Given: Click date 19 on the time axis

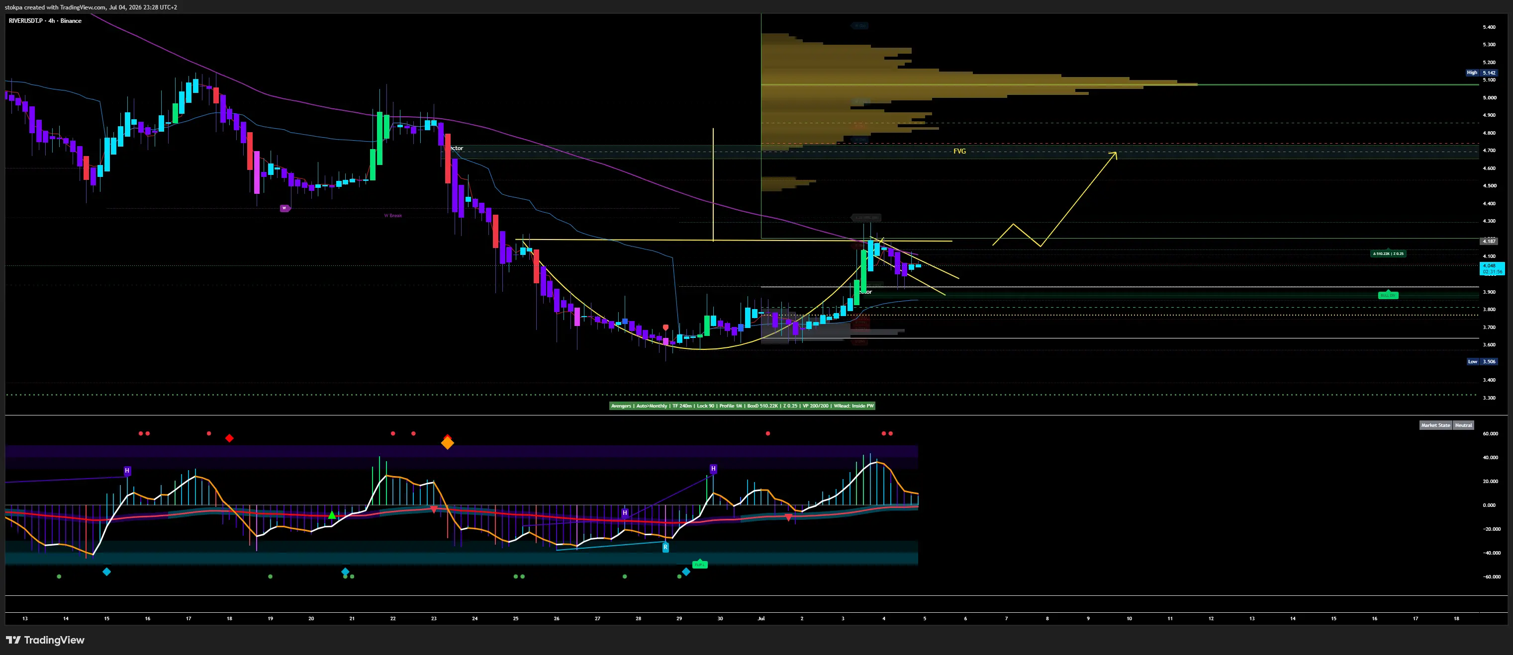Looking at the screenshot, I should [x=270, y=618].
